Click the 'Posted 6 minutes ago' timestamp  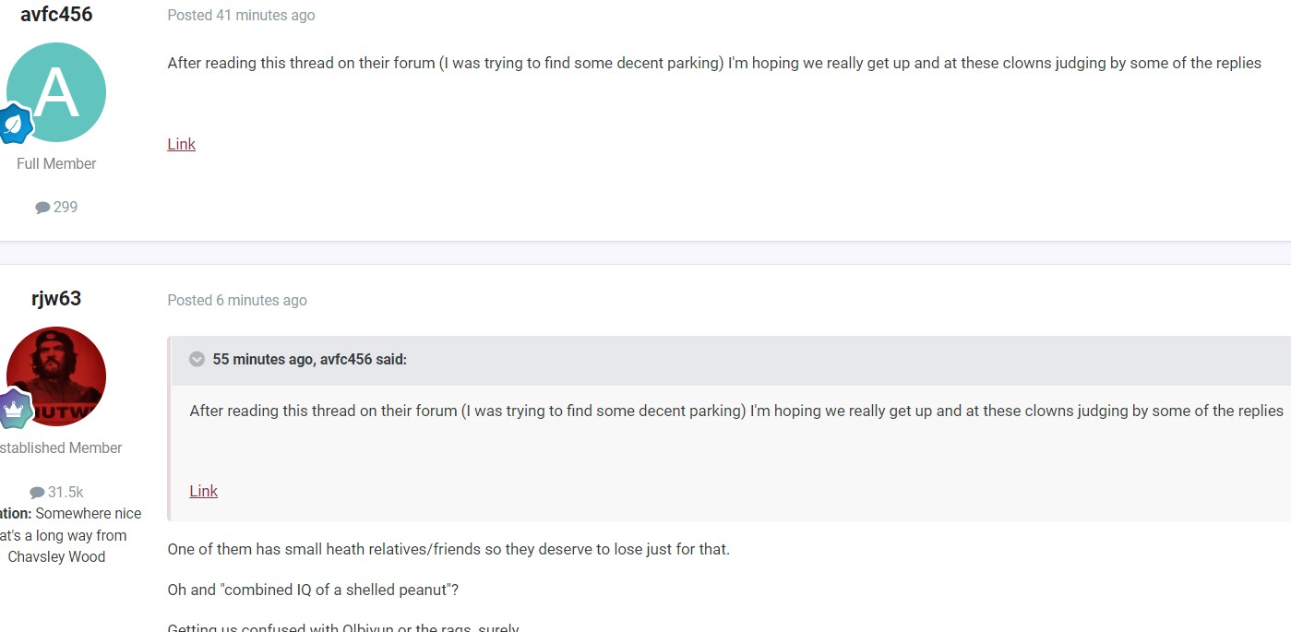click(x=237, y=301)
